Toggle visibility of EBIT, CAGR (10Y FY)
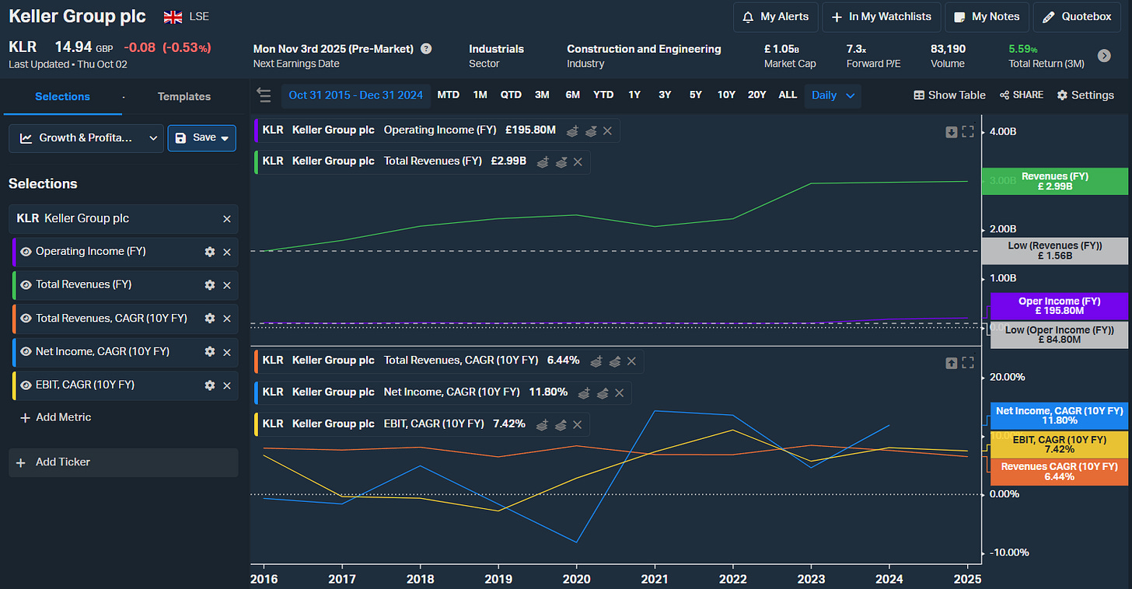This screenshot has width=1132, height=589. click(x=26, y=385)
